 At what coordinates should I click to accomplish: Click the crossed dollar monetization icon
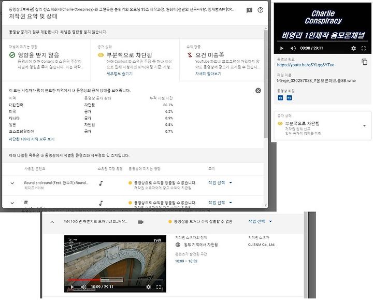[x=190, y=55]
